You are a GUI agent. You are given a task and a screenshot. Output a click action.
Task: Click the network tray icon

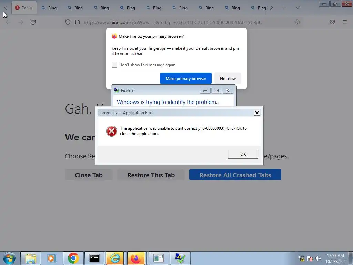tap(301, 258)
